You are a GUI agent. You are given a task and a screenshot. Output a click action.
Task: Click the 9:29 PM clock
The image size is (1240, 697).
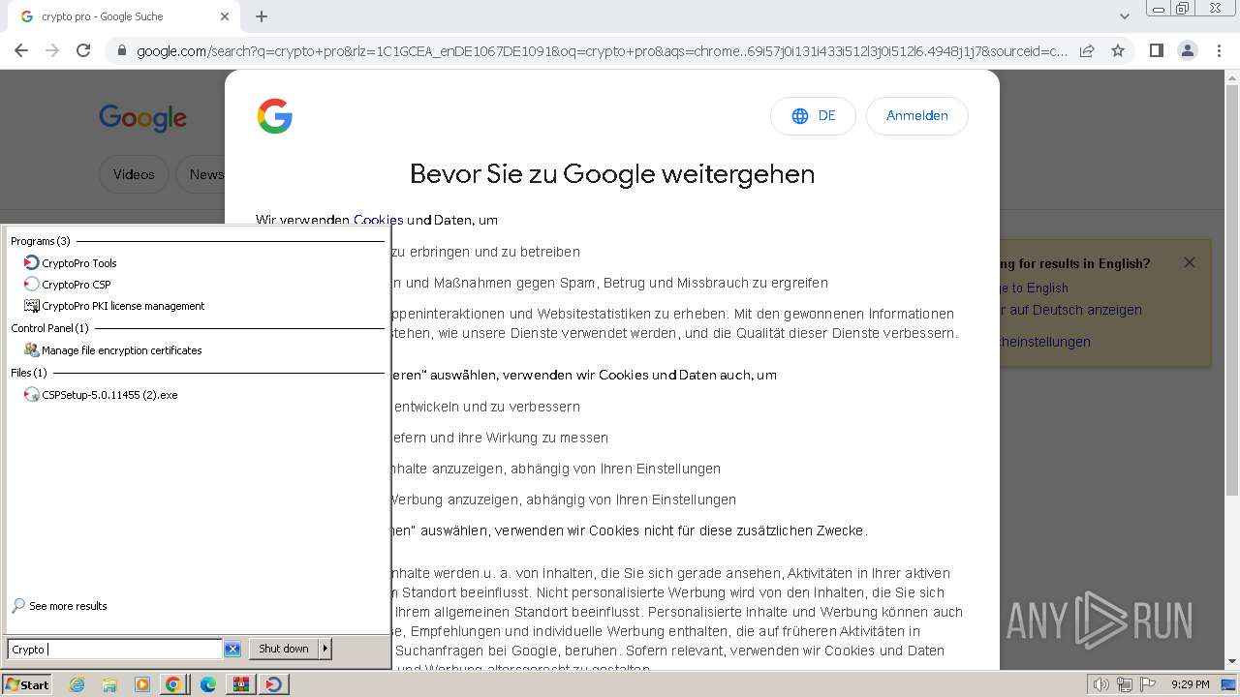[1190, 684]
